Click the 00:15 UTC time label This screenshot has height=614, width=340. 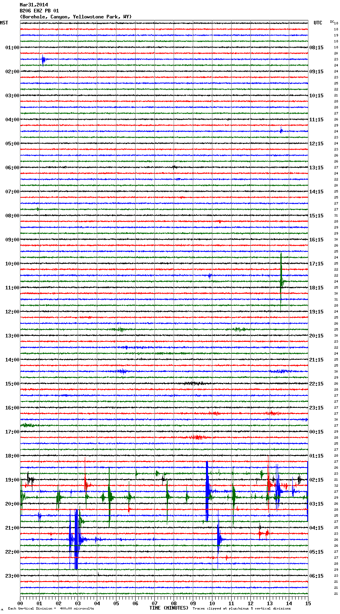[x=316, y=432]
